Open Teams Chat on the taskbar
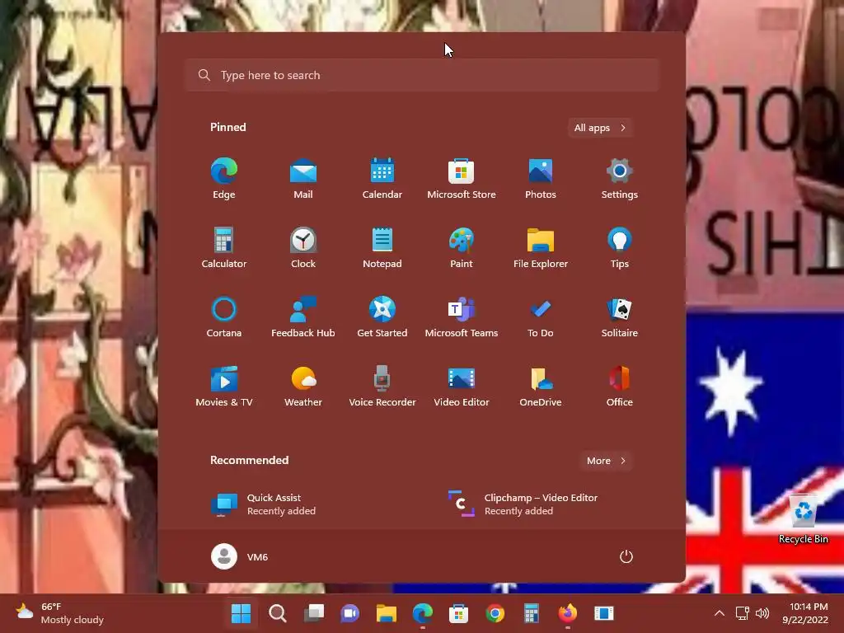Viewport: 844px width, 633px height. (x=349, y=613)
